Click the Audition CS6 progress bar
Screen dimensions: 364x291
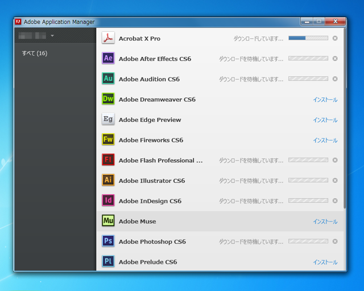tap(308, 79)
